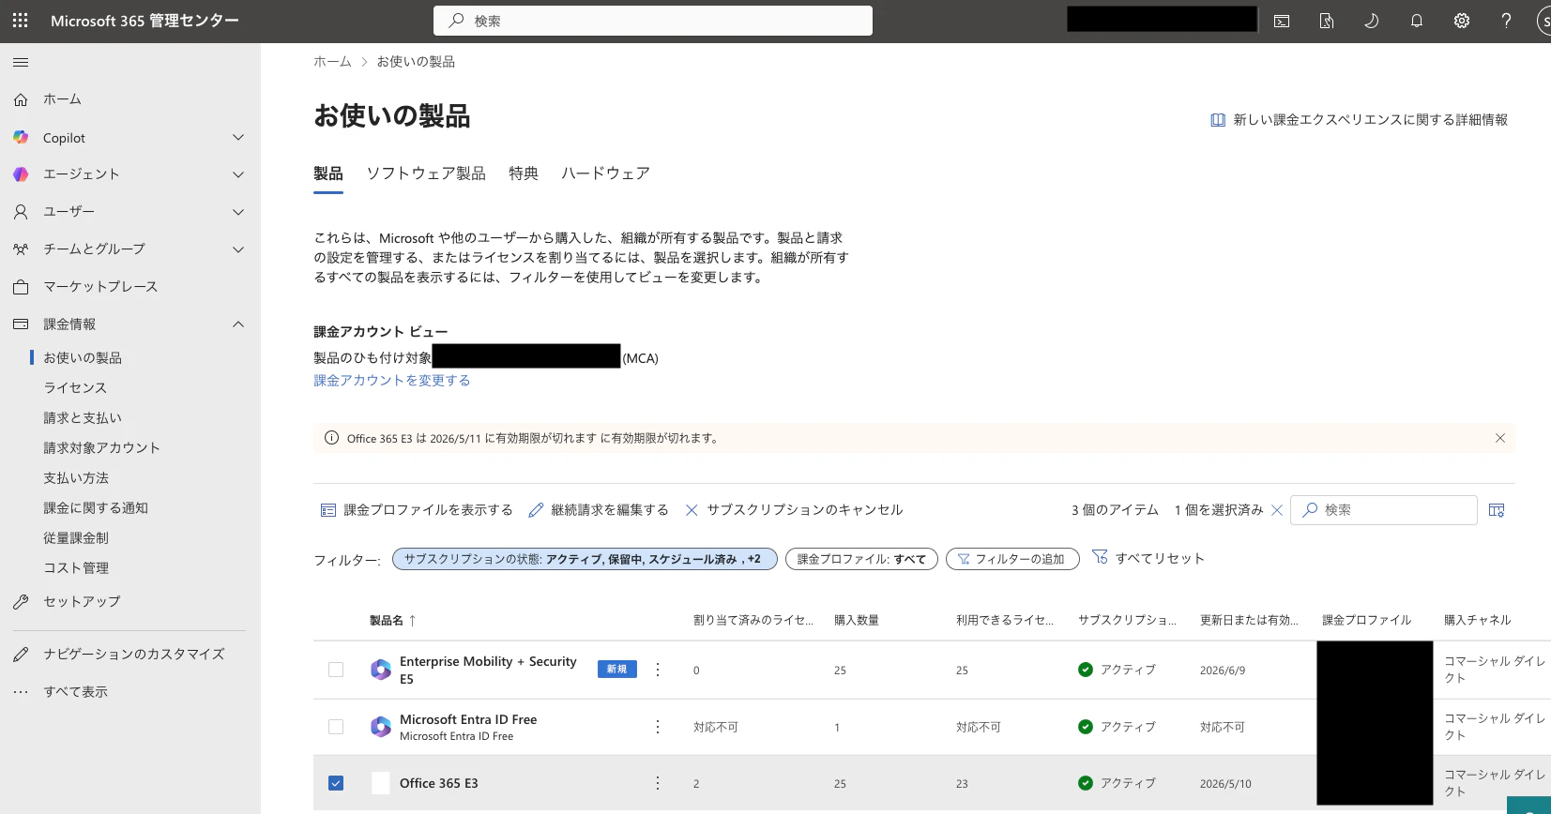Open help question mark icon
This screenshot has height=814, width=1551.
(1506, 21)
